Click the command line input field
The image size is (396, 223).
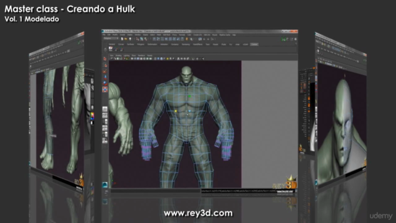point(155,191)
